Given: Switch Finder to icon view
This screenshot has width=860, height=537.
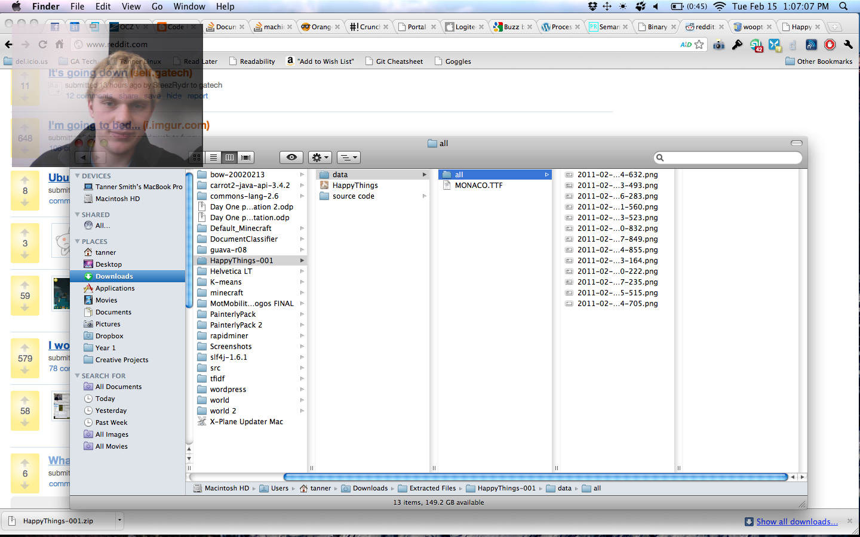Looking at the screenshot, I should click(x=196, y=158).
